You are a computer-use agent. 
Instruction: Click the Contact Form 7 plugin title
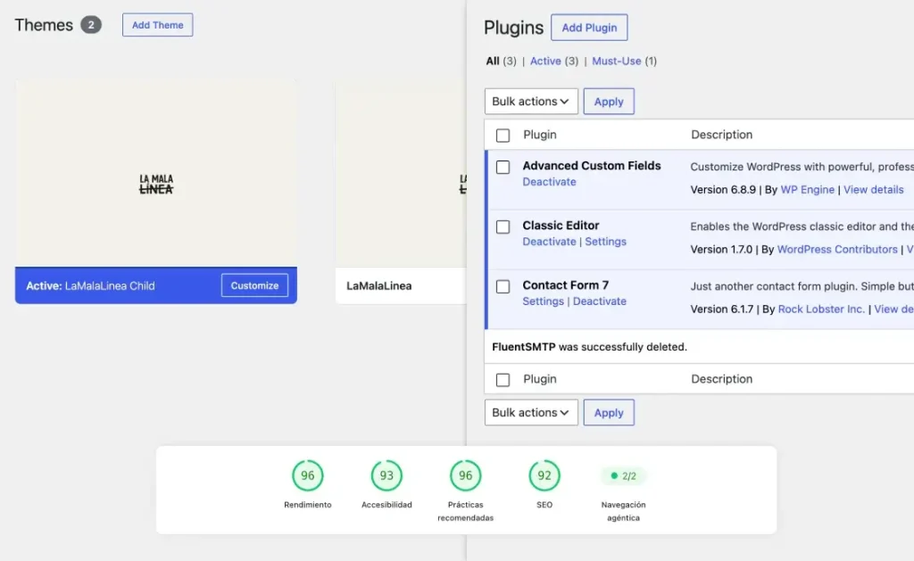[x=565, y=285]
